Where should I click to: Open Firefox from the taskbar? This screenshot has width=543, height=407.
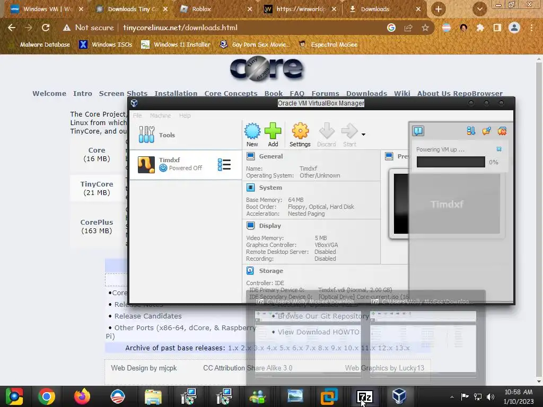(x=82, y=396)
